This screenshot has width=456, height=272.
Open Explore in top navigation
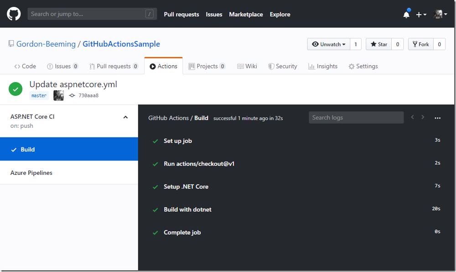pyautogui.click(x=280, y=14)
